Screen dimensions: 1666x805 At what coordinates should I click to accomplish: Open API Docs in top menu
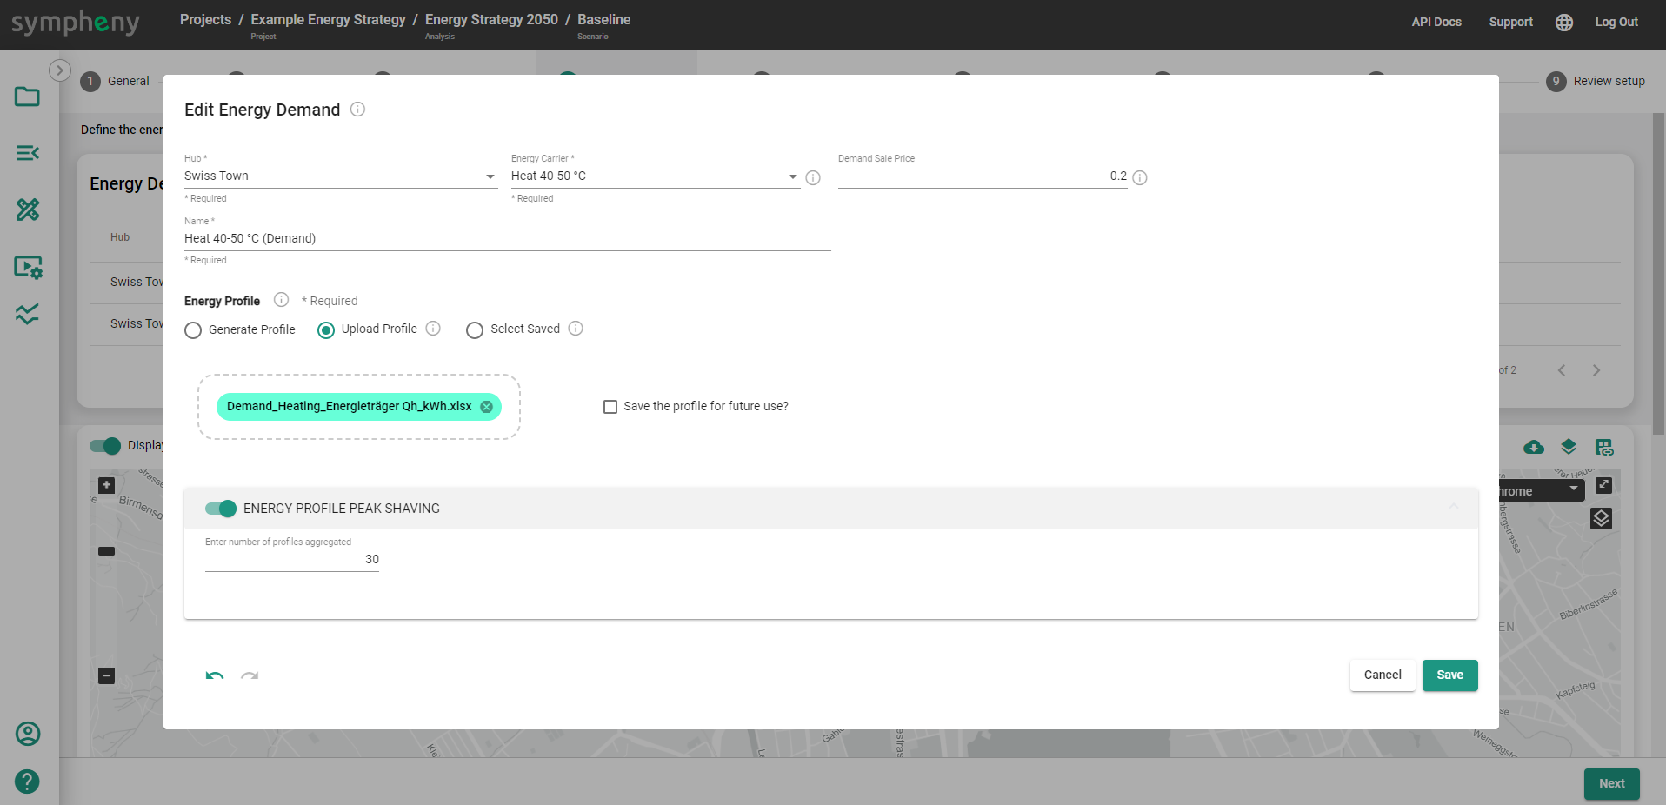1436,23
